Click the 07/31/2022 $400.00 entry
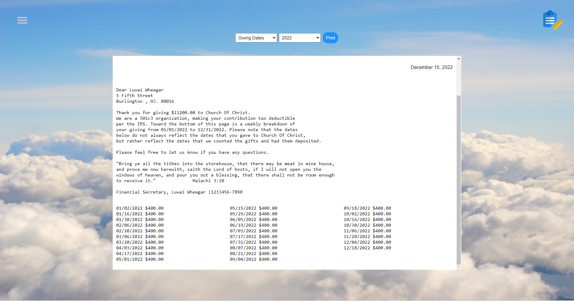The height and width of the screenshot is (301, 574). point(254,242)
